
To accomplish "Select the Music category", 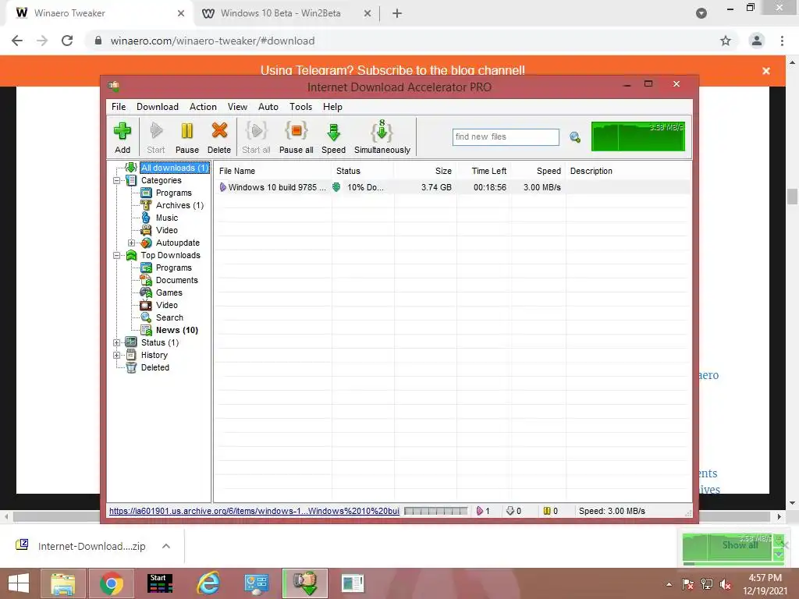I will tap(167, 218).
